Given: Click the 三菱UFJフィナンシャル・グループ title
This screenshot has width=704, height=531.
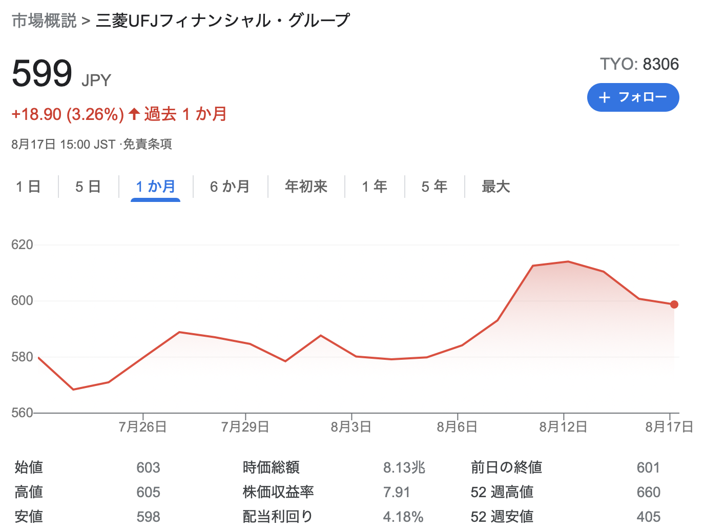Looking at the screenshot, I should [x=223, y=21].
